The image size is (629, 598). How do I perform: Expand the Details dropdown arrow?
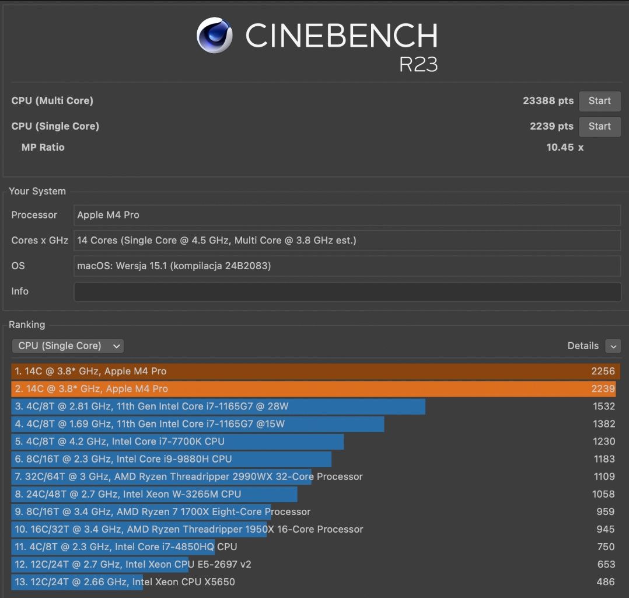click(x=613, y=346)
